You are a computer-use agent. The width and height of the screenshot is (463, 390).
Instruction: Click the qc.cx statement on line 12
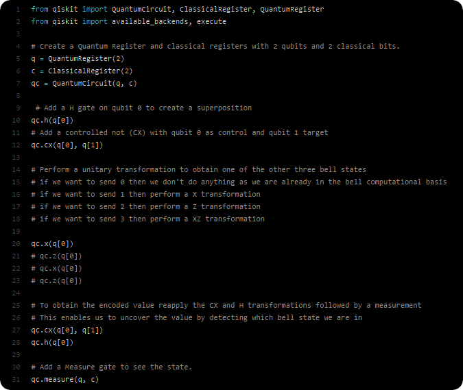[67, 145]
